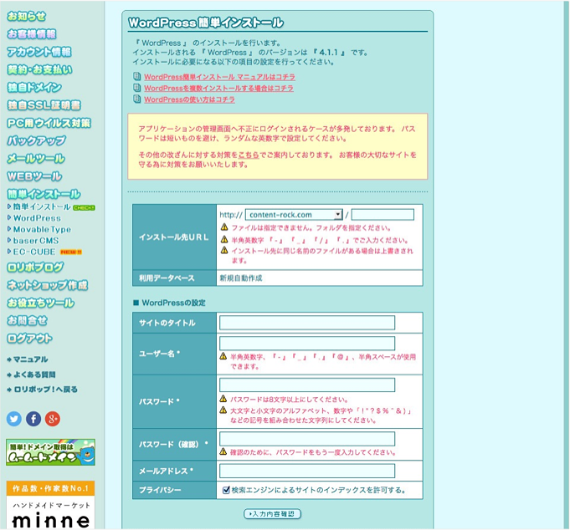Open ロリポブログ in the sidebar menu
This screenshot has height=530, width=570.
click(x=35, y=268)
